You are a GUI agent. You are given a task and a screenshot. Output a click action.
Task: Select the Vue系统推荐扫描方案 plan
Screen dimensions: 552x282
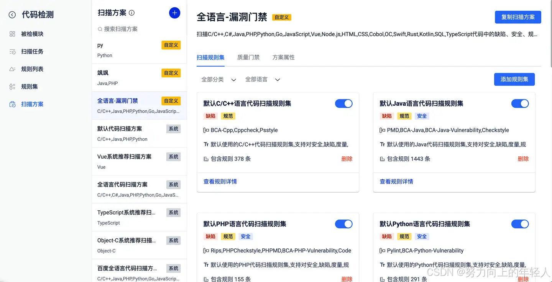click(x=139, y=161)
